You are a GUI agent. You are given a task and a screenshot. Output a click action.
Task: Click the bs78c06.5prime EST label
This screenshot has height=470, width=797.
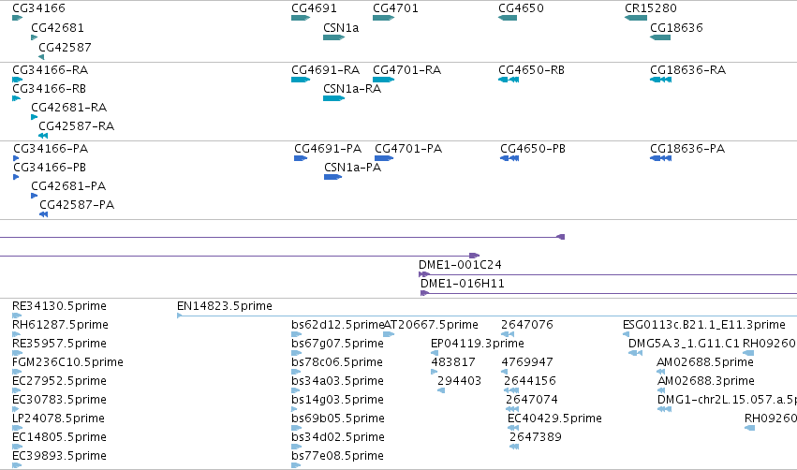pos(337,362)
